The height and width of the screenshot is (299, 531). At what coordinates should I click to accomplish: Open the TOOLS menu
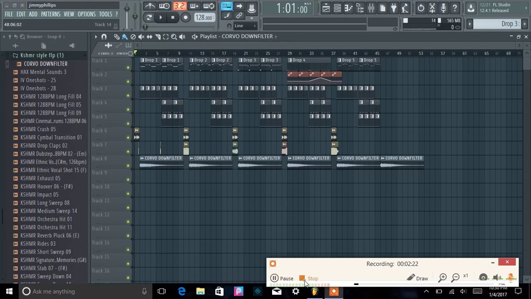coord(106,14)
